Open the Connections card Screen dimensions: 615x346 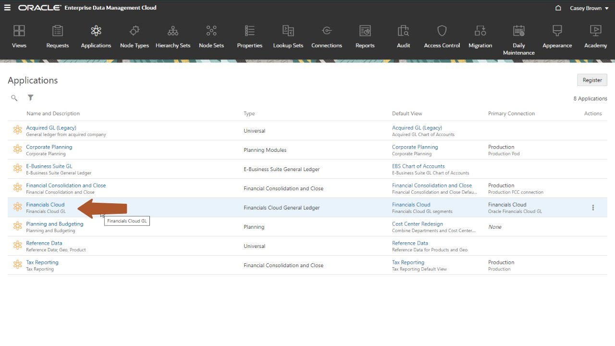pos(327,37)
